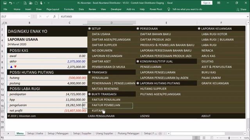Add a new sheet with the plus icon
250x140 pixels.
[160, 133]
